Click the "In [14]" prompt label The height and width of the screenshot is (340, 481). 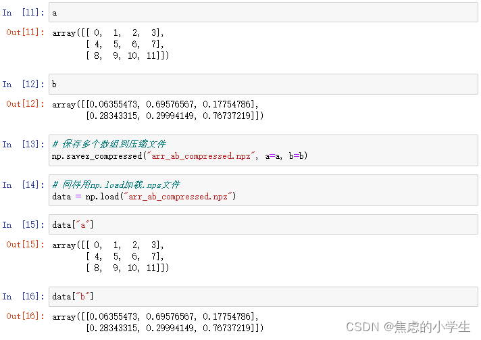[23, 185]
